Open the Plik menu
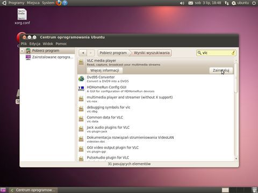The width and height of the screenshot is (258, 193). coord(24,43)
